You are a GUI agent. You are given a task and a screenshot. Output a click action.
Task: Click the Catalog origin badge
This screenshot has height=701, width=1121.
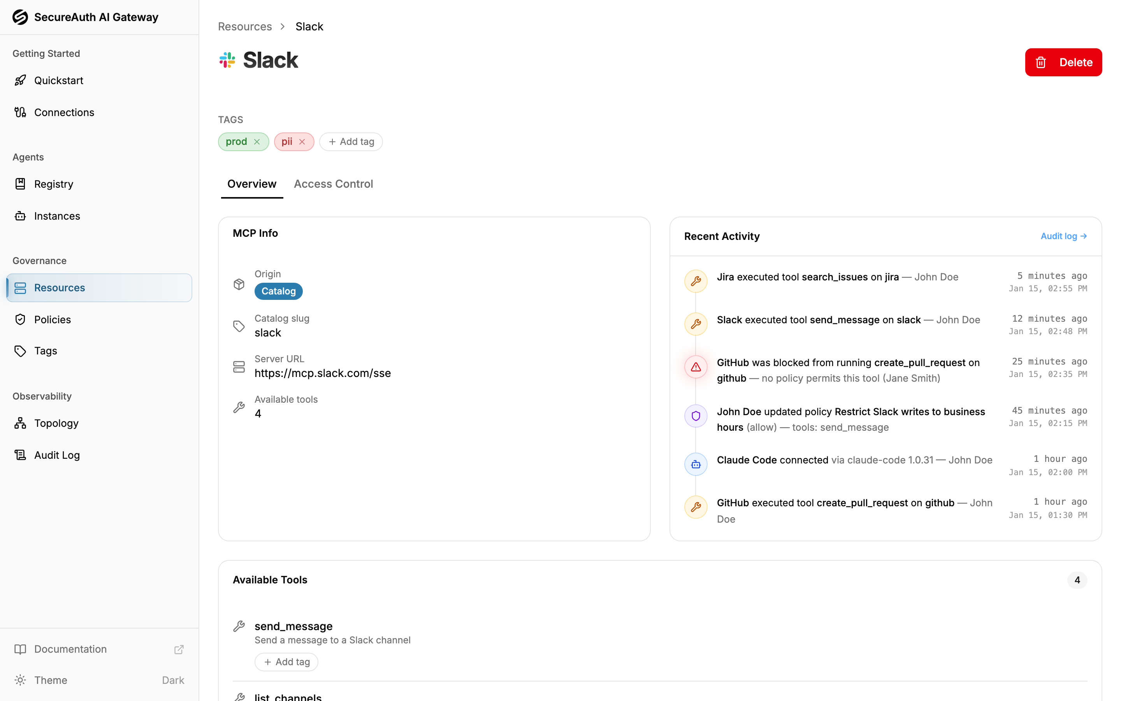pyautogui.click(x=278, y=291)
